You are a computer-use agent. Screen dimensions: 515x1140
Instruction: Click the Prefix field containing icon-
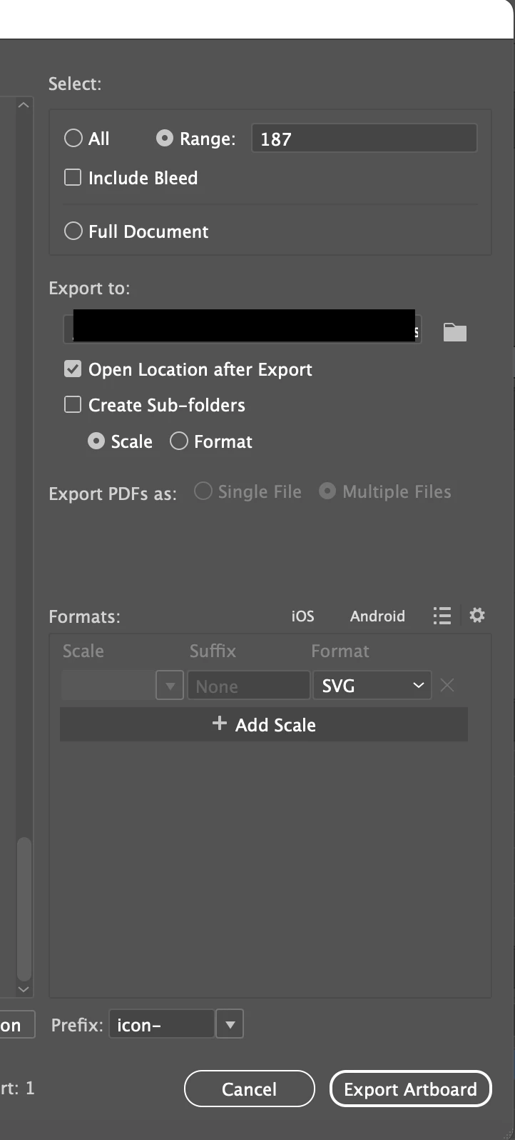click(161, 1024)
